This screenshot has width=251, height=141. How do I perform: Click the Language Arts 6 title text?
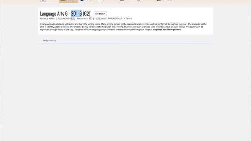(x=54, y=14)
